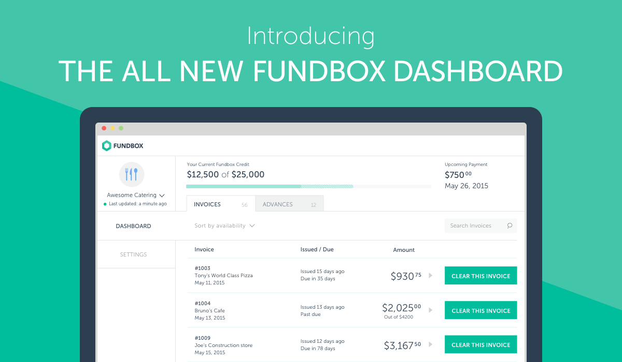Click Due in 35 days text

tap(318, 279)
